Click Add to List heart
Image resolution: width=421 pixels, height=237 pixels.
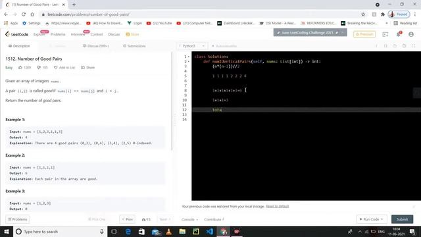click(64, 67)
